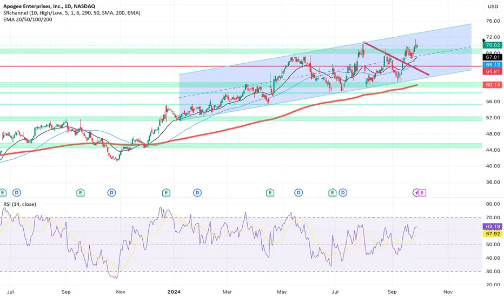The image size is (504, 297).
Task: Click the purple lightning event marker
Action: pyautogui.click(x=416, y=193)
